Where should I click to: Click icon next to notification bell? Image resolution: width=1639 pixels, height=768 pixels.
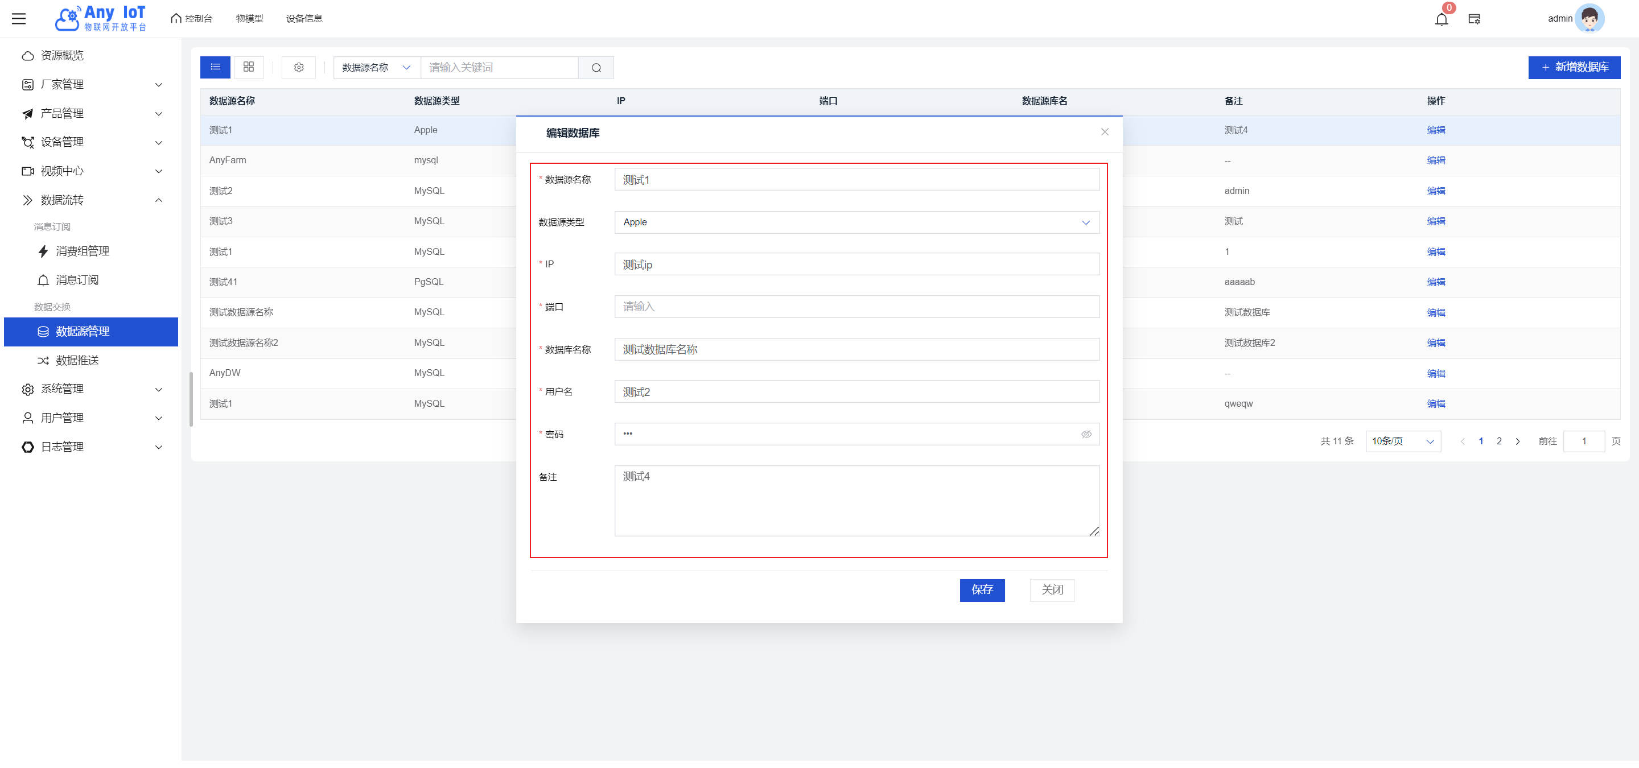[1474, 19]
